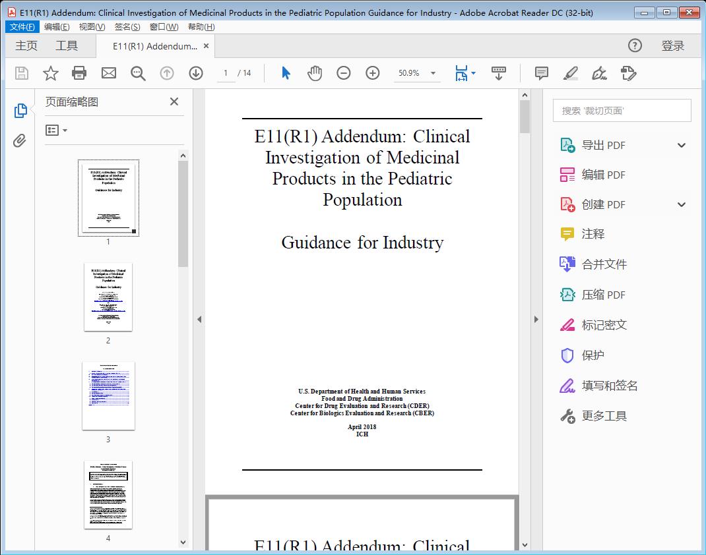Open the Attachments panel via paperclip icon
Image resolution: width=706 pixels, height=555 pixels.
[x=20, y=139]
